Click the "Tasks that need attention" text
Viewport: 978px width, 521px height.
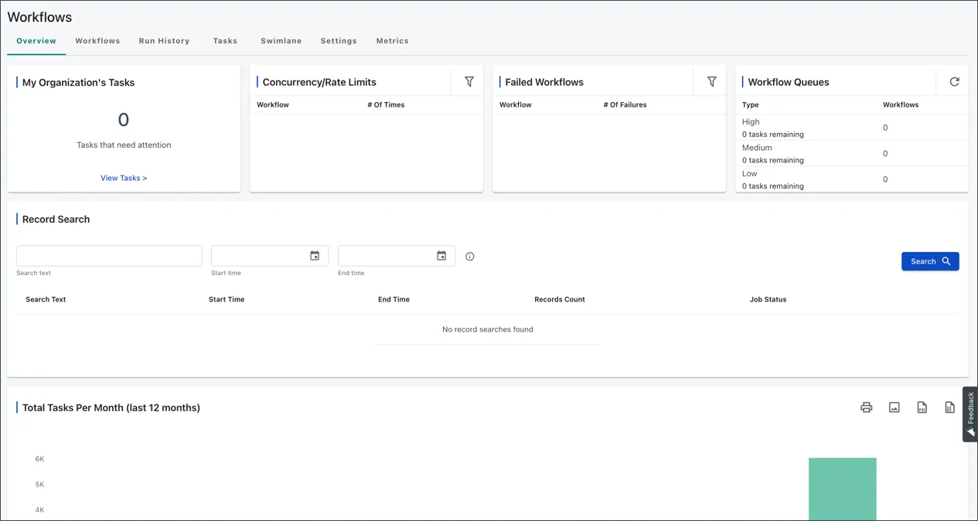coord(124,145)
